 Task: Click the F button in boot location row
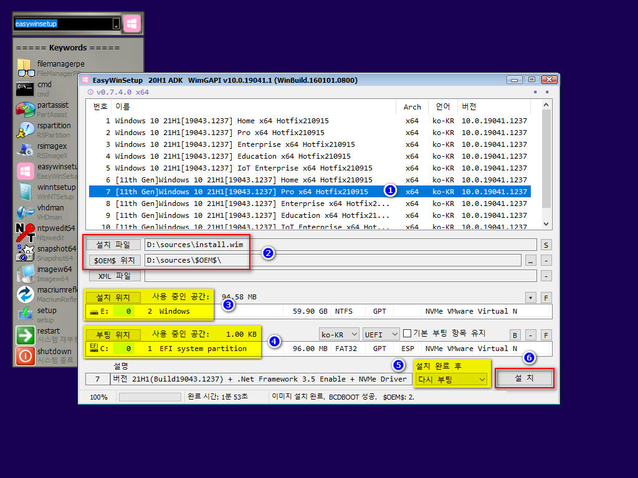(546, 335)
